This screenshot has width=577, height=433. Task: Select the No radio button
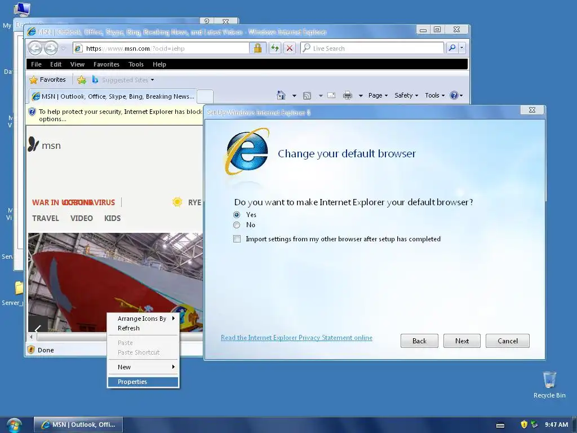(x=237, y=225)
